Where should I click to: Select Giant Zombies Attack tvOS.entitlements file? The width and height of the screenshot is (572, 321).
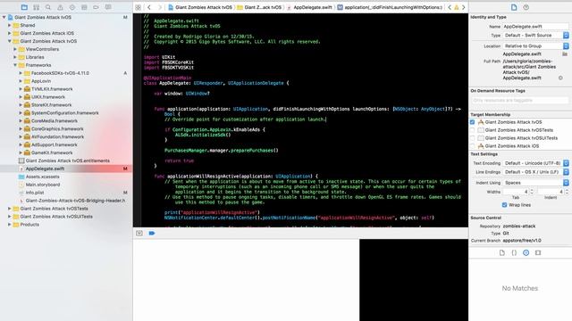(68, 160)
